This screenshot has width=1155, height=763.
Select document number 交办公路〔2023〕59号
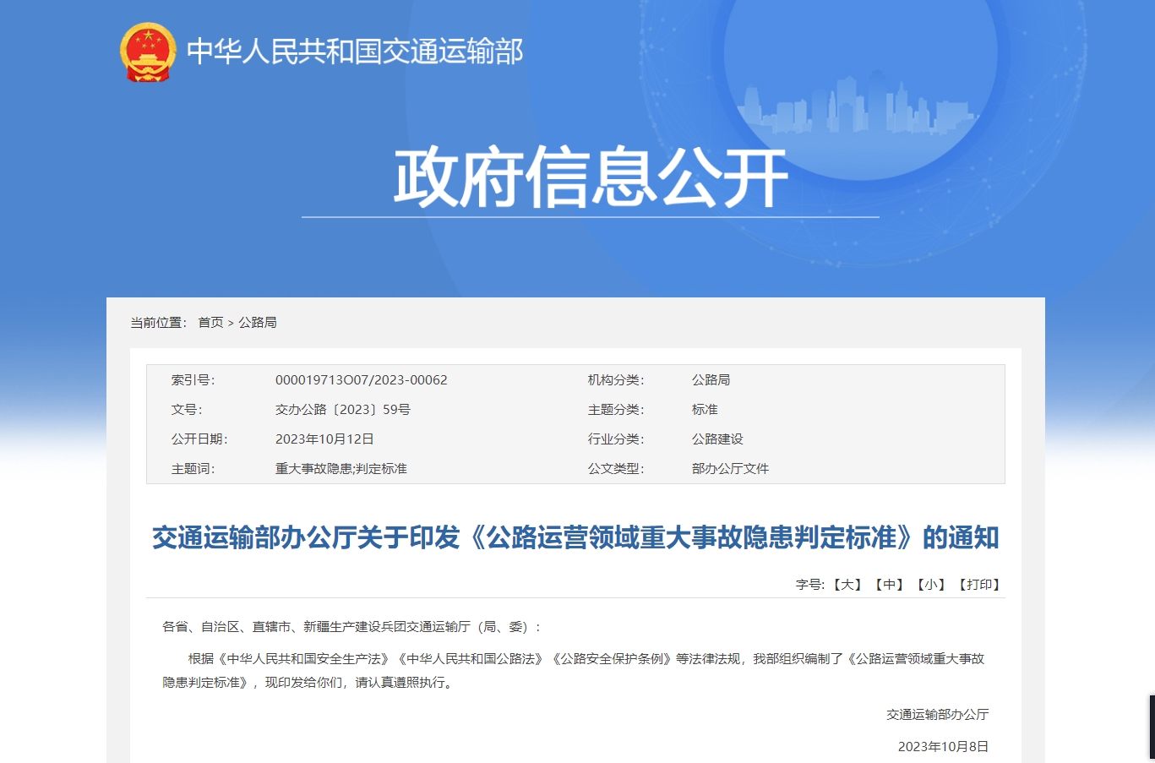point(342,410)
